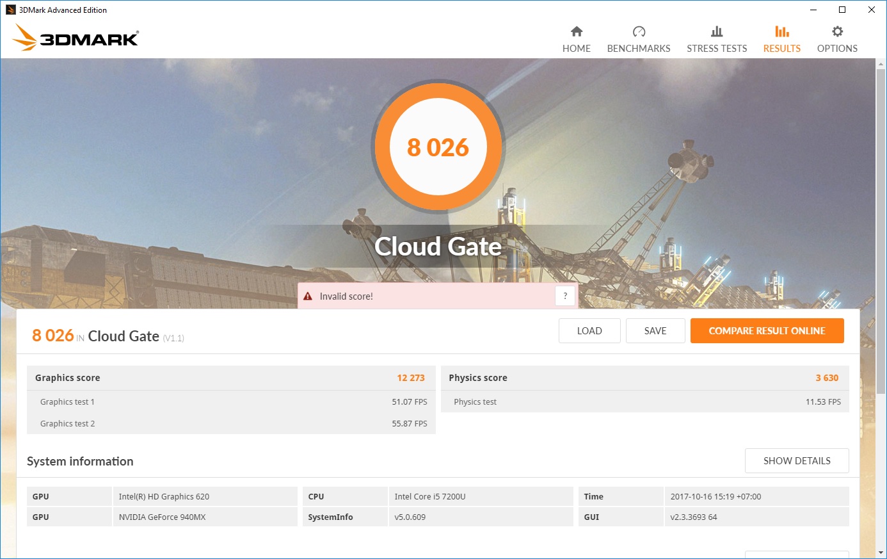
Task: Open Benchmarks via the gauge icon
Action: point(639,31)
